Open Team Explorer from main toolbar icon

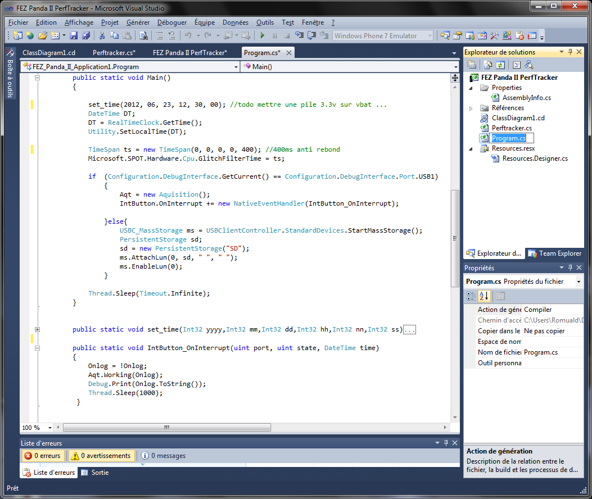coord(470,35)
